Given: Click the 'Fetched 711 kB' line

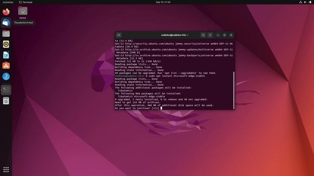Looking at the screenshot, I should [138, 61].
